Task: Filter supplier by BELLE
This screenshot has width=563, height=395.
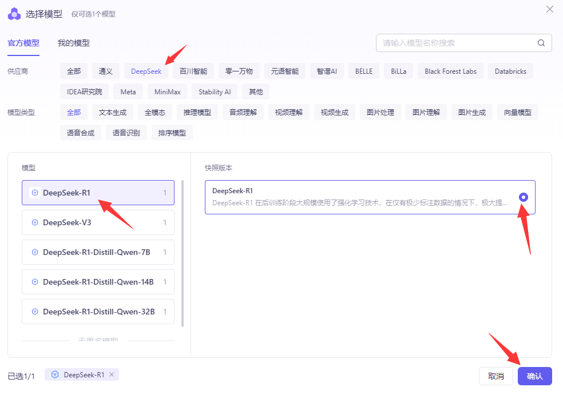Action: (x=364, y=71)
